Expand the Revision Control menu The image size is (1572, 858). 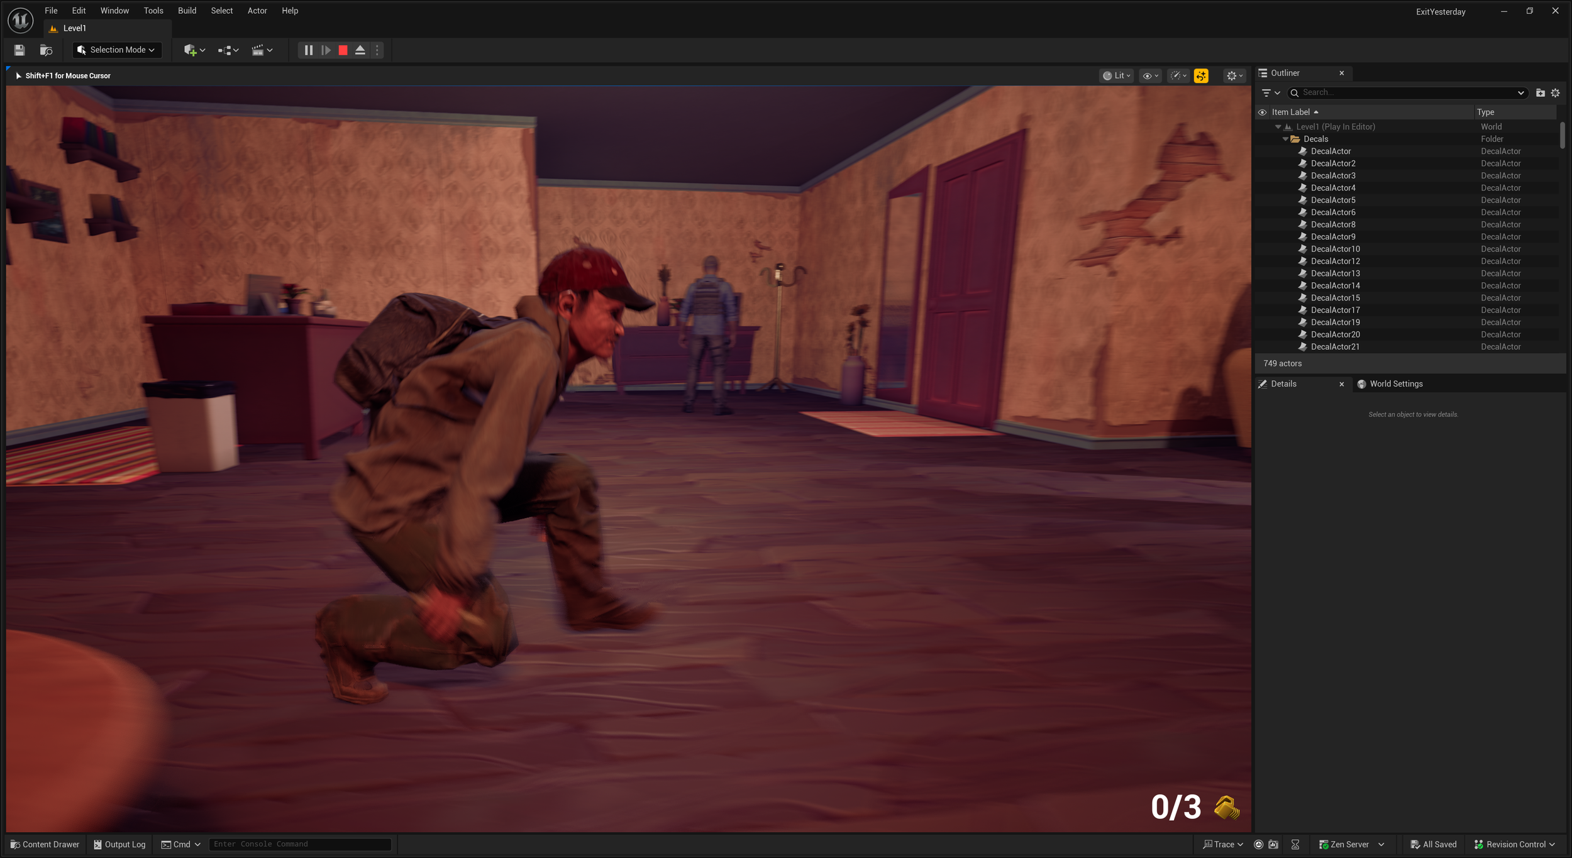click(x=1515, y=844)
